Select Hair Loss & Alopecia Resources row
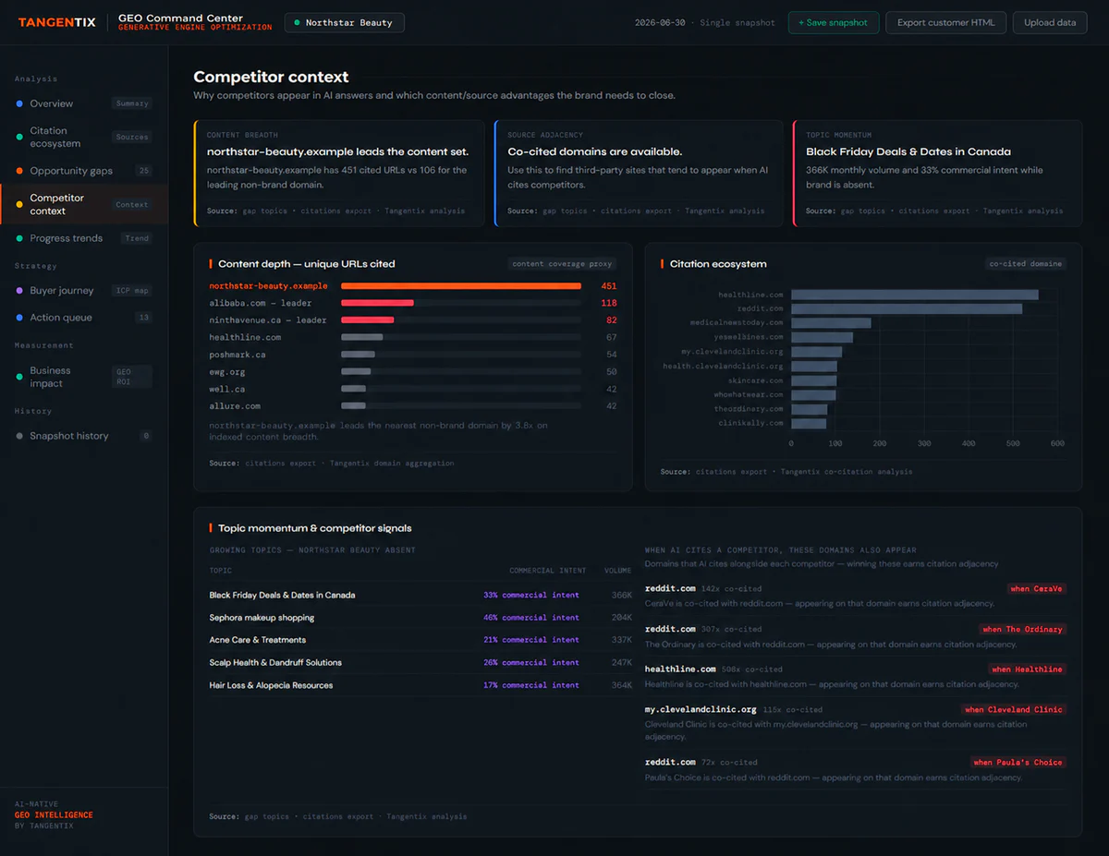1109x856 pixels. (420, 685)
